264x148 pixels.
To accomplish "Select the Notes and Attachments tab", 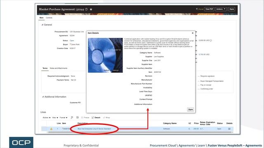I will coord(59,68).
